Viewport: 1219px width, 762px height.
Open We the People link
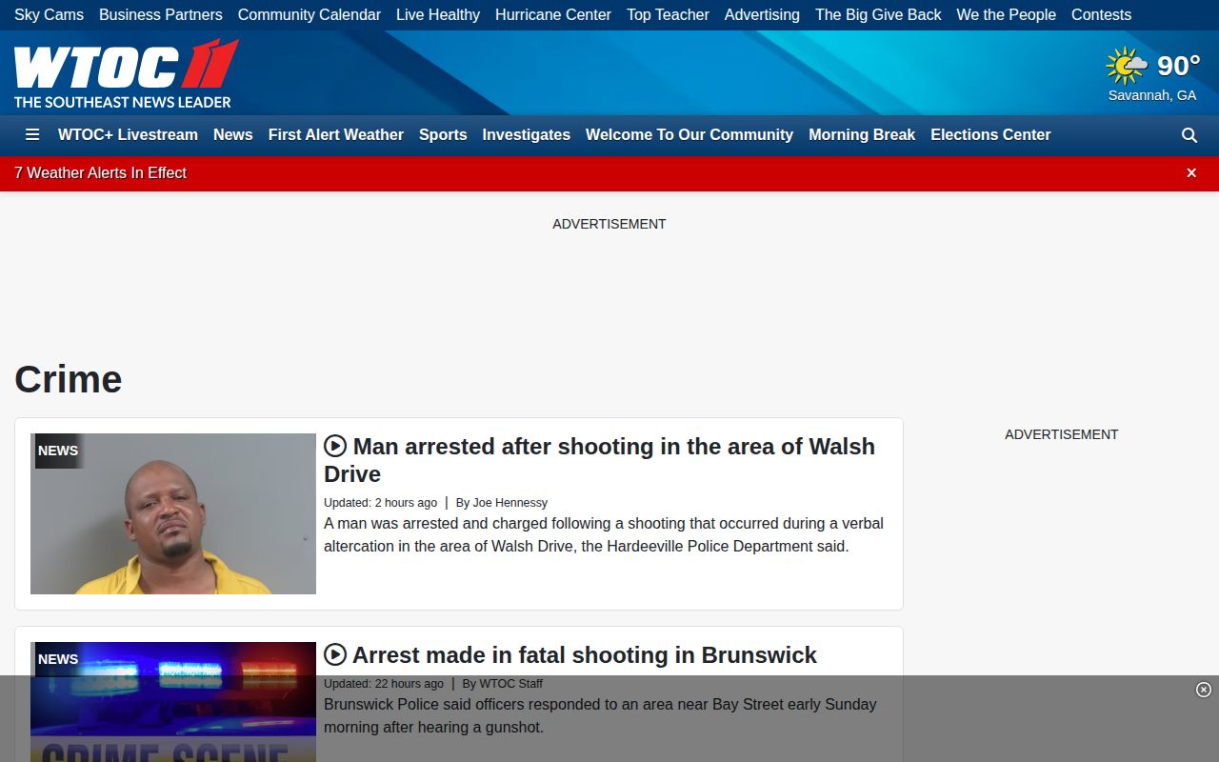(x=1006, y=14)
